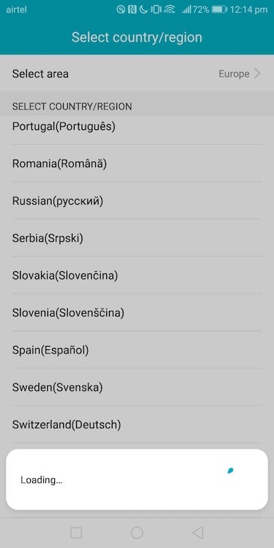Open the Select area chevron

tap(258, 73)
